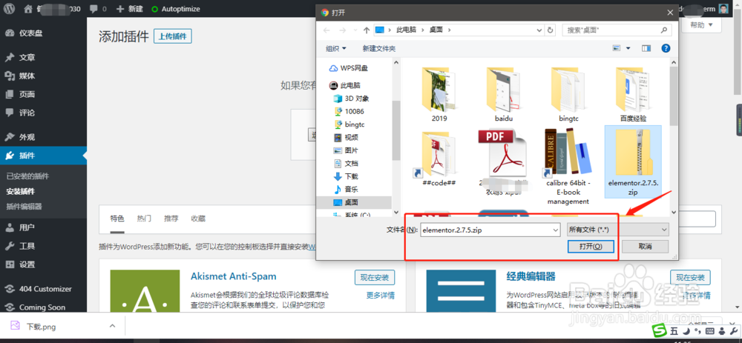742x343 pixels.
Task: Switch to the 收藏 plugin tab
Action: click(198, 219)
